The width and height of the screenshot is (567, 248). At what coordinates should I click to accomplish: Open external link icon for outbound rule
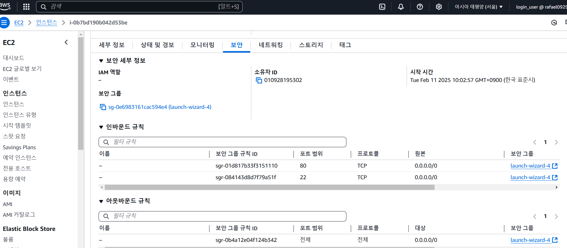[555, 240]
